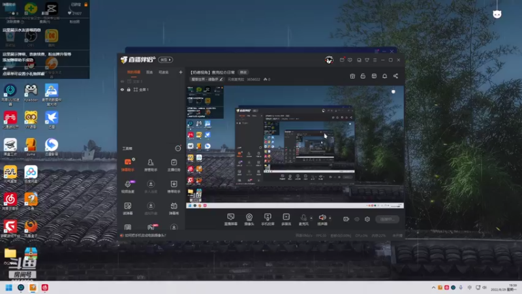The height and width of the screenshot is (294, 522).
Task: Switch to the third scene tab before the plus
Action: [x=163, y=72]
